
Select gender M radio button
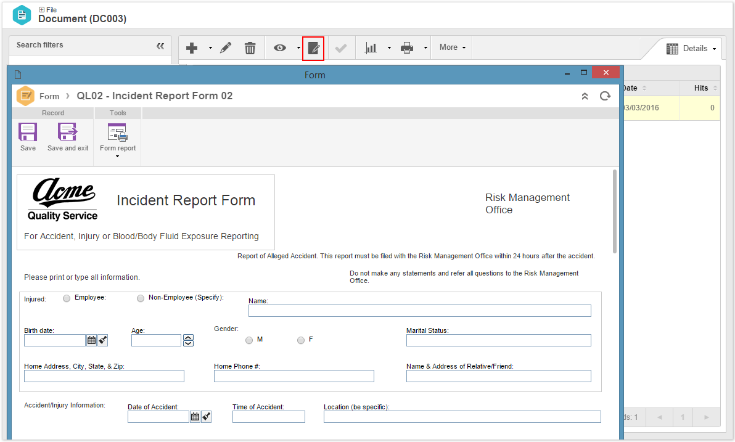[249, 340]
